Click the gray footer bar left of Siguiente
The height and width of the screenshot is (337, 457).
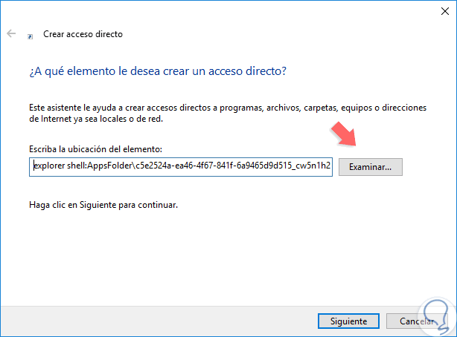149,321
